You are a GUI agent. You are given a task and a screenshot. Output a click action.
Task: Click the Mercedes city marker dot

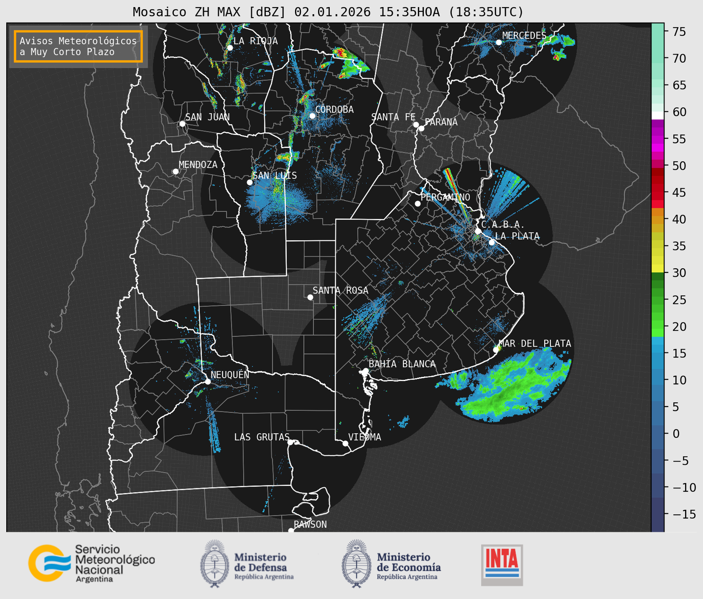pos(498,42)
